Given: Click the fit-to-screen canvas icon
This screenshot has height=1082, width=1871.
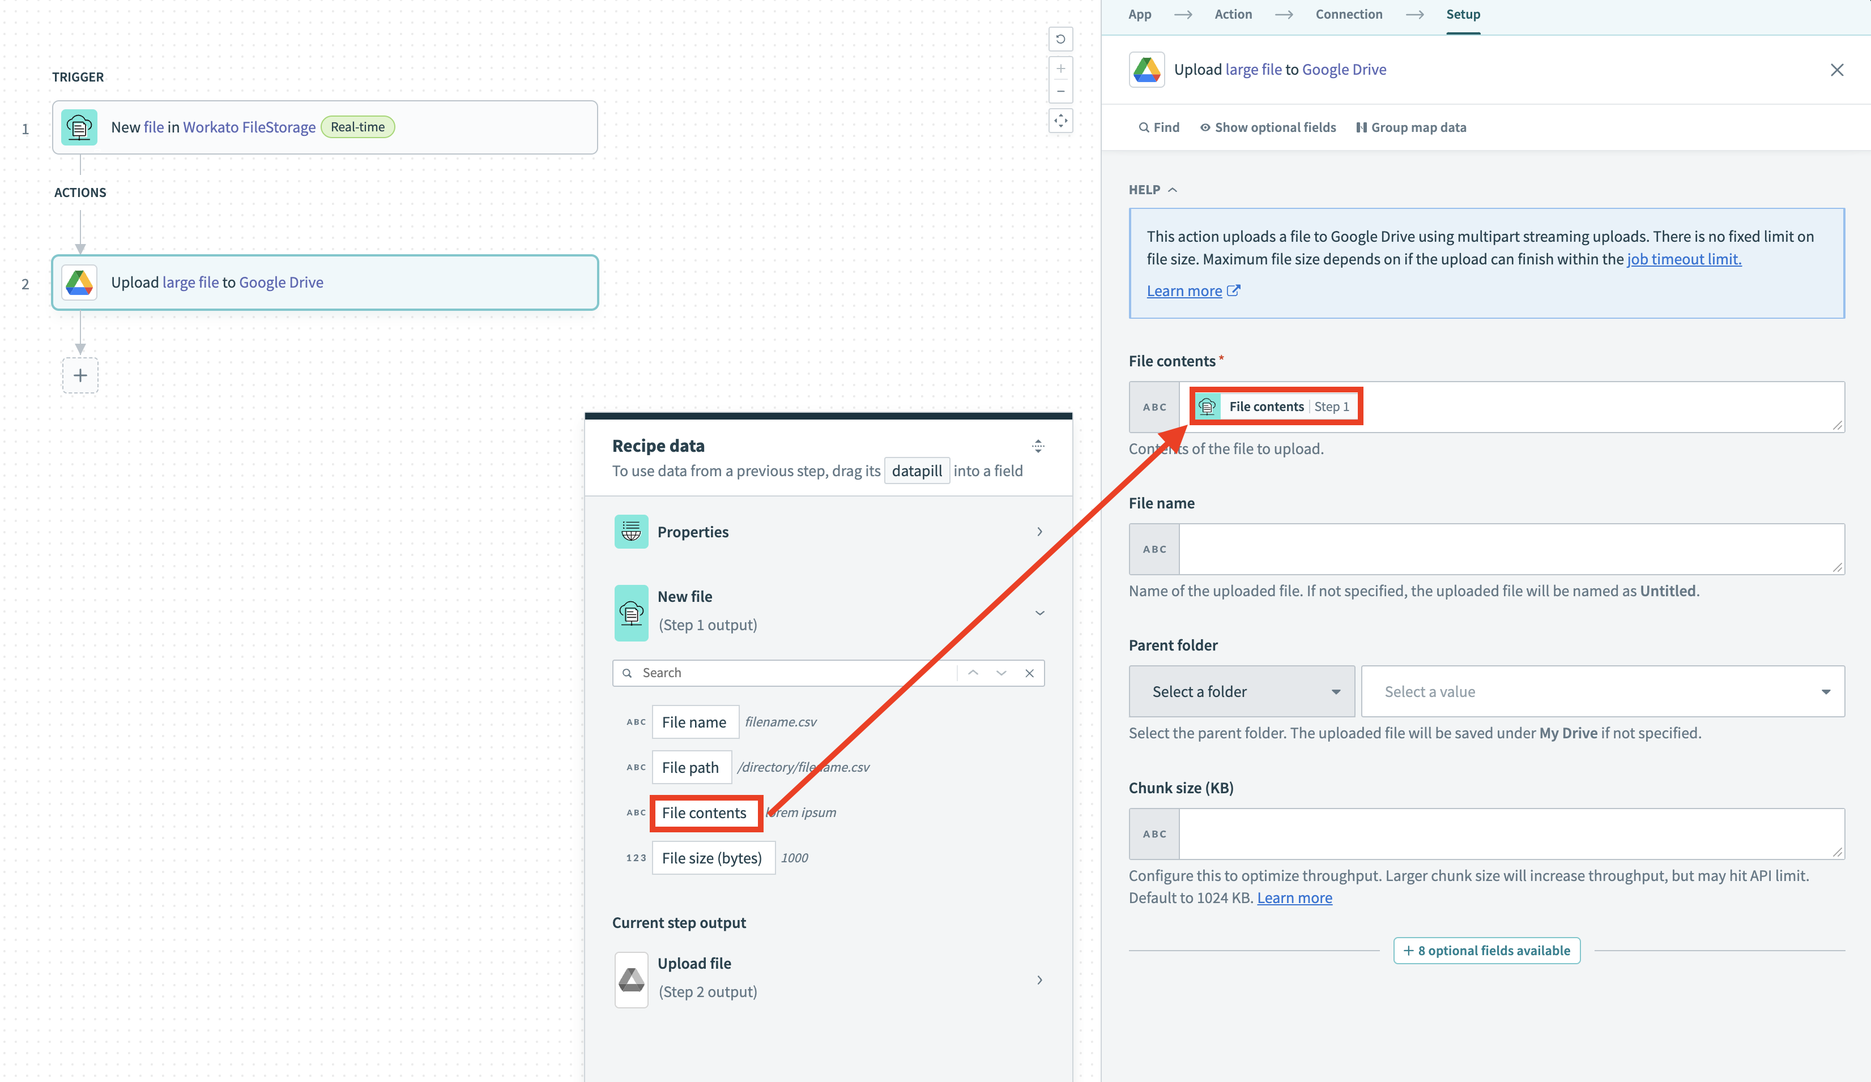Looking at the screenshot, I should (x=1061, y=121).
